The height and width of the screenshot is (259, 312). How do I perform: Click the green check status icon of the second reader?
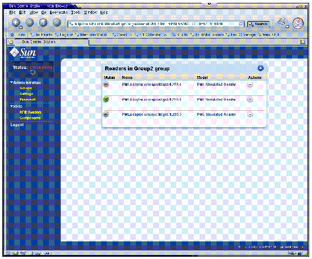coord(106,99)
